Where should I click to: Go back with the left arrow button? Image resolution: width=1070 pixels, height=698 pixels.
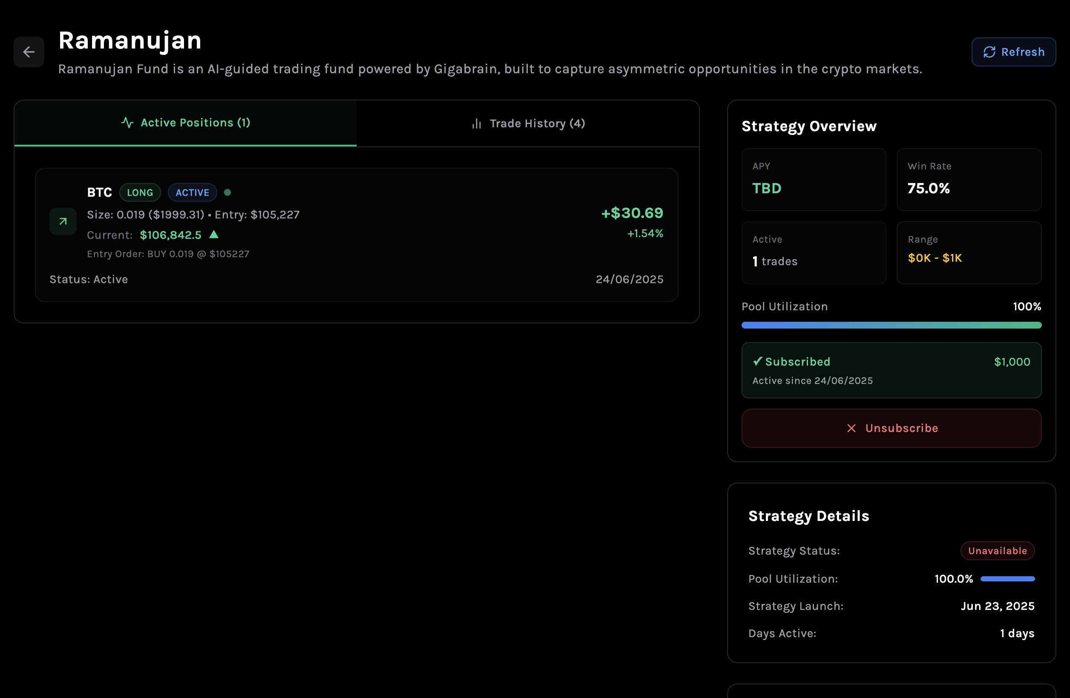click(29, 52)
